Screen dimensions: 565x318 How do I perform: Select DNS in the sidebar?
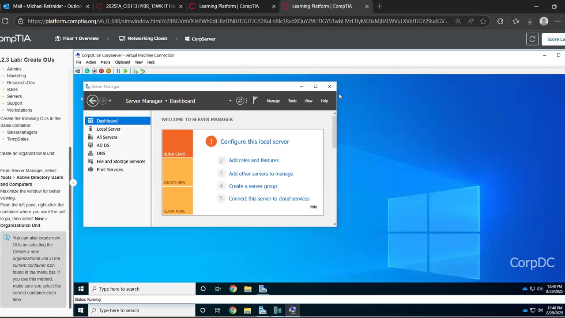117,153
